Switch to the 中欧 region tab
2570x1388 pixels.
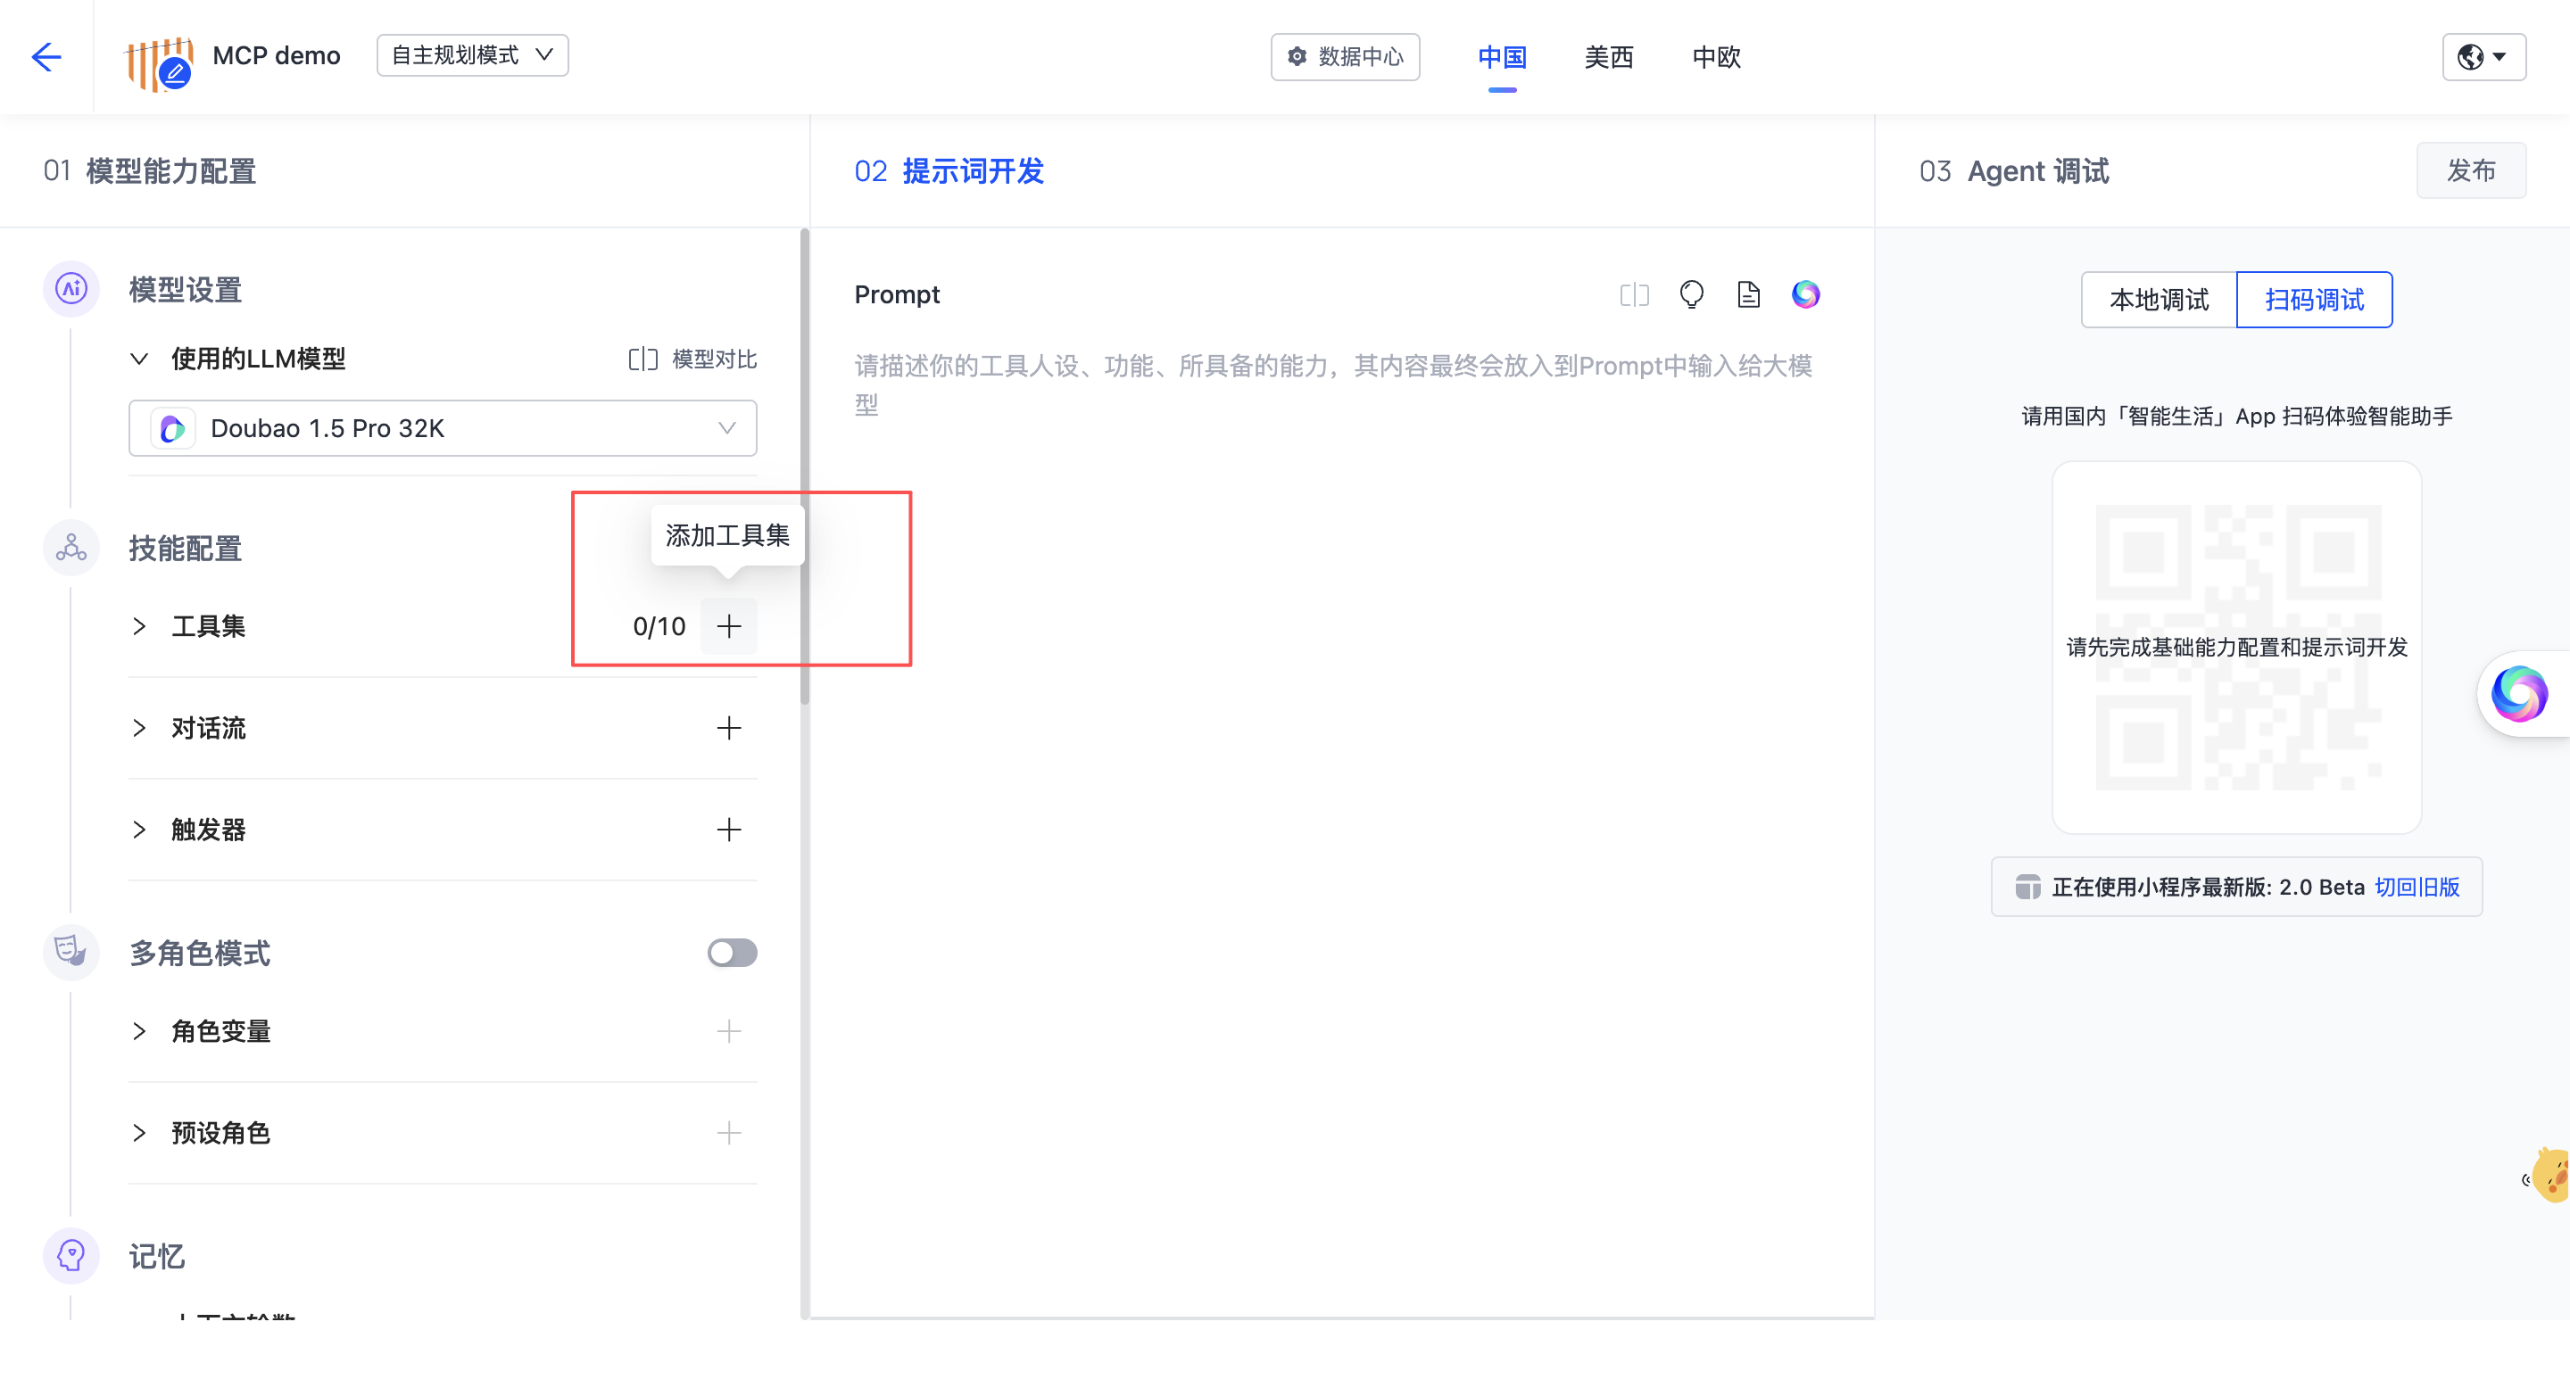point(1716,57)
